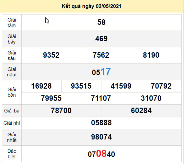The height and width of the screenshot is (164, 184).
Task: Select the Giải tám number 58
Action: [101, 22]
